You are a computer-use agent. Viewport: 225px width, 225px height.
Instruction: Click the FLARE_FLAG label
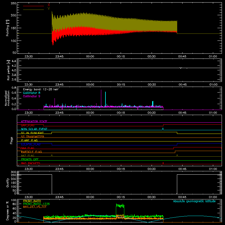29,140
